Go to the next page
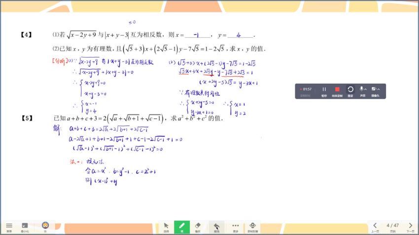 click(x=410, y=226)
